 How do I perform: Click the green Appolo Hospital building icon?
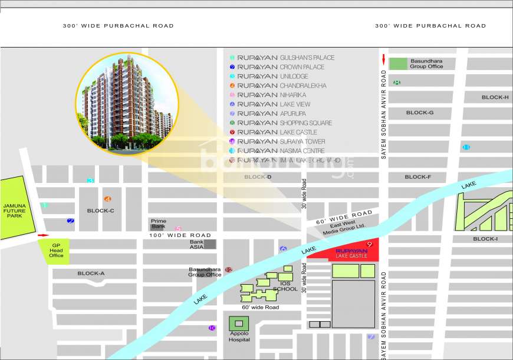[239, 324]
